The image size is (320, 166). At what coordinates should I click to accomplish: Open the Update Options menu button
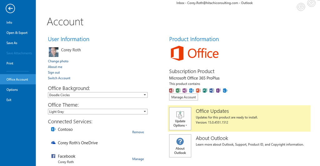click(x=180, y=119)
